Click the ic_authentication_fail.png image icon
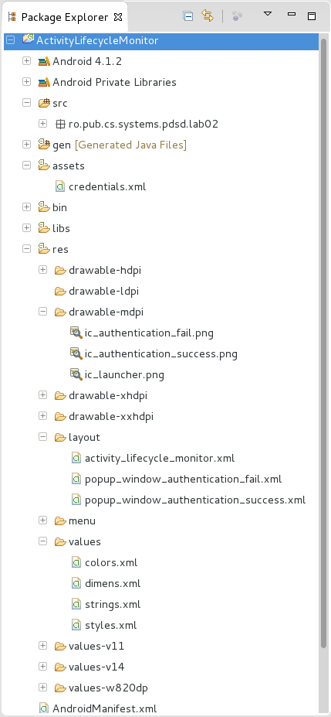331x717 pixels. 76,333
